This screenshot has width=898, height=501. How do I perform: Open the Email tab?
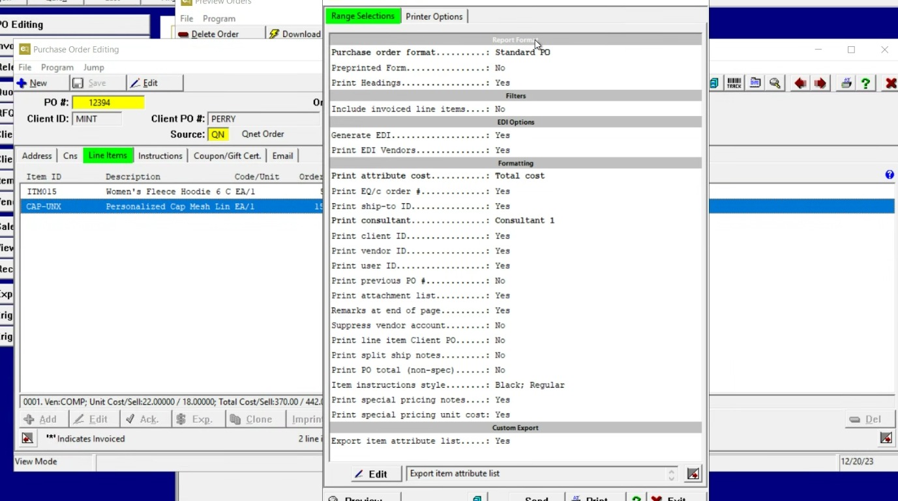click(283, 156)
